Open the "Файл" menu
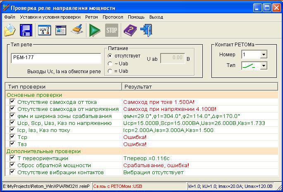Screen dimensions: 283x192 click(x=9, y=17)
